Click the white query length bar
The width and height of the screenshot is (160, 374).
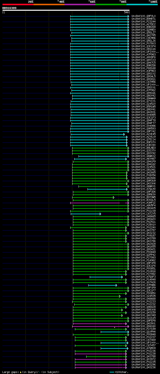click(66, 10)
